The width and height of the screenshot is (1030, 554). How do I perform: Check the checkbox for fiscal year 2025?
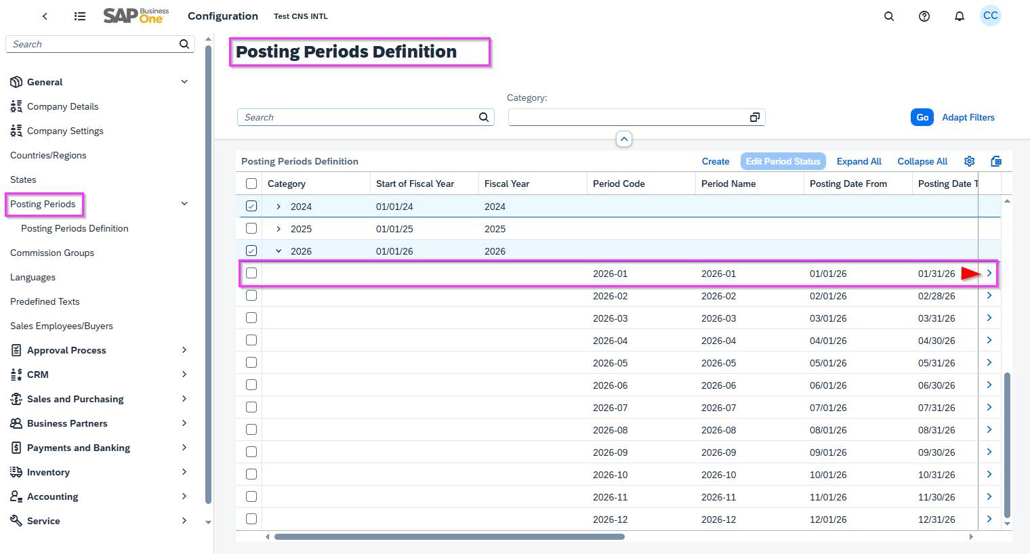coord(251,228)
